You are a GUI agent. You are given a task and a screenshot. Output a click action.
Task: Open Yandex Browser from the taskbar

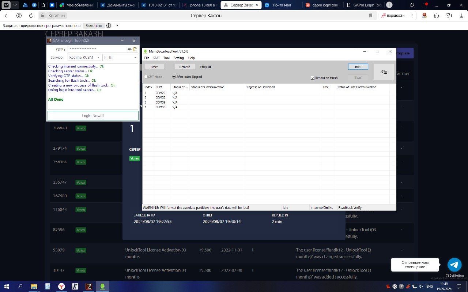click(61, 287)
